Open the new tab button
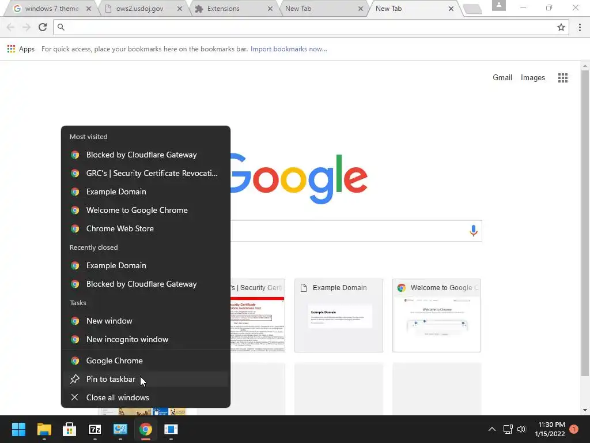Screen dimensions: 590x443 [472, 9]
